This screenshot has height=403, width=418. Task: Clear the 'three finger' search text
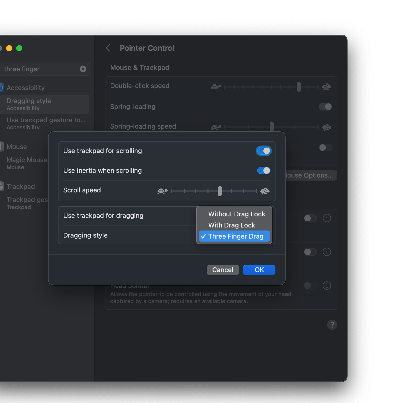83,69
